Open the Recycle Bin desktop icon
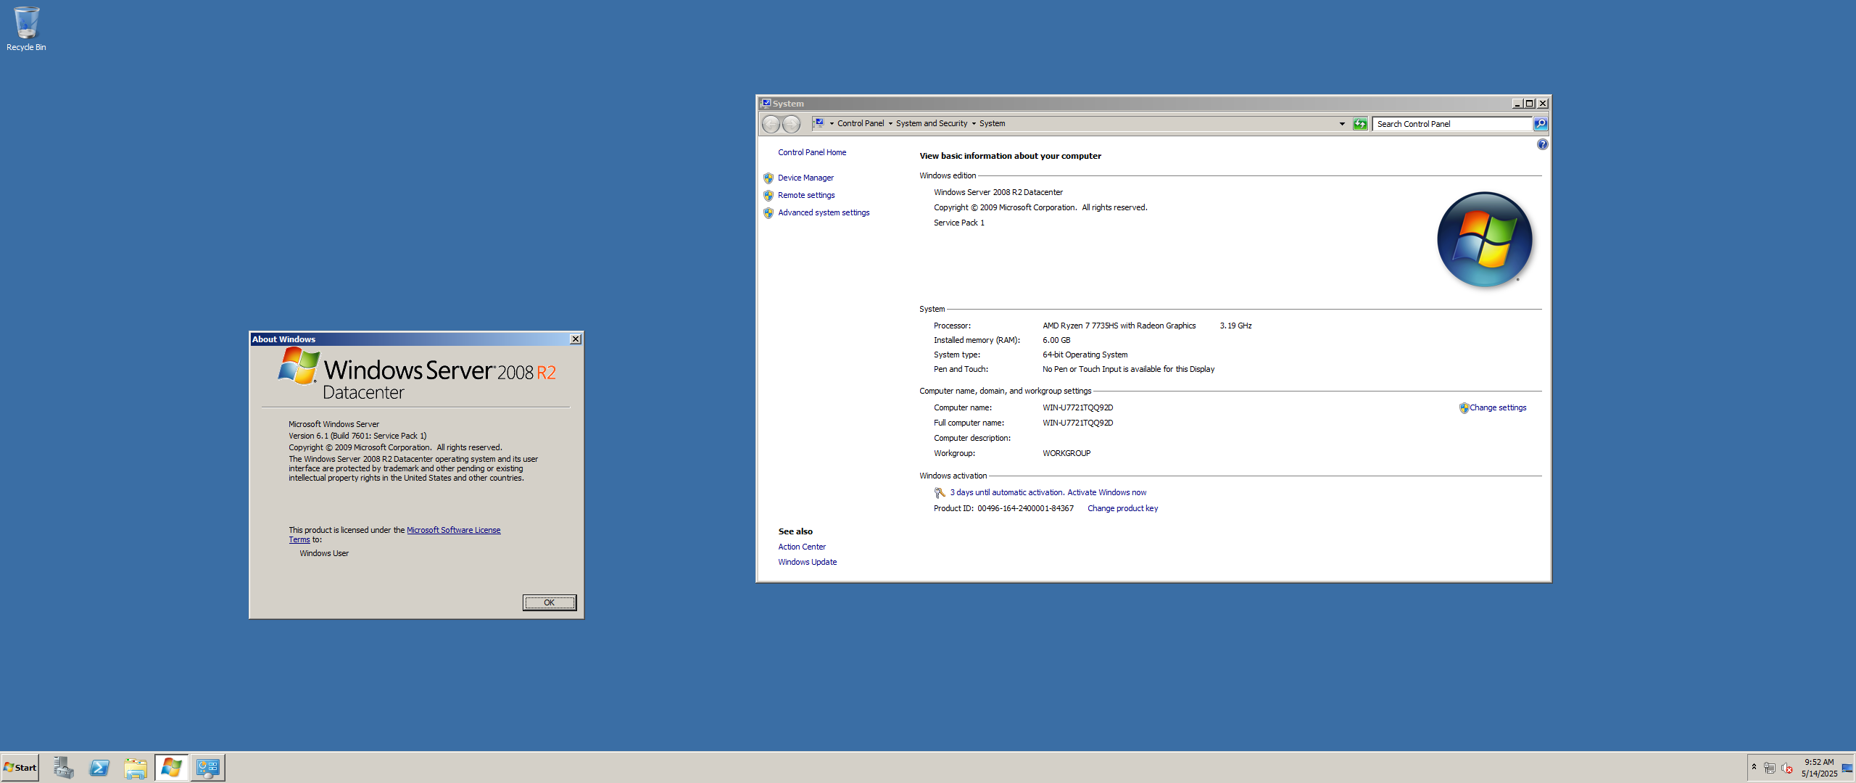 (x=26, y=29)
